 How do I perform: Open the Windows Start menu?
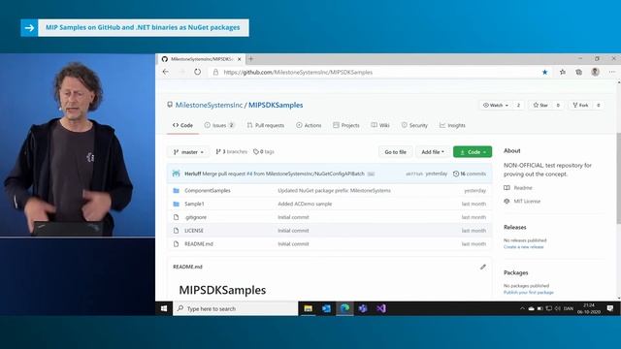tap(164, 308)
